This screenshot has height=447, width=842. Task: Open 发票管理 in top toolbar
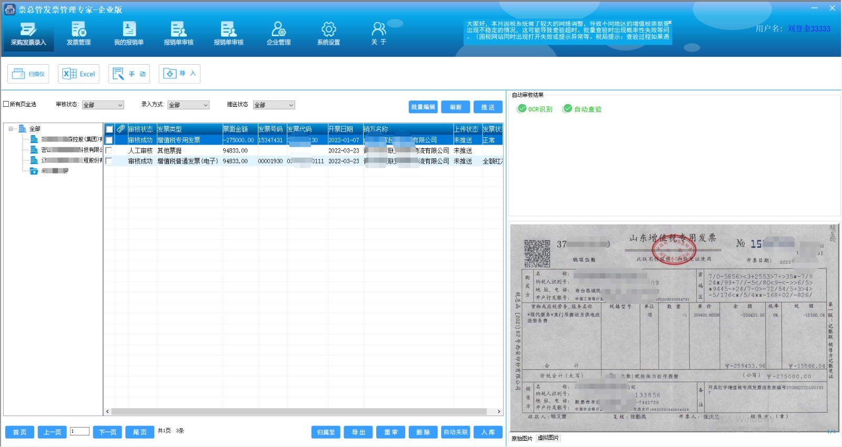click(78, 34)
